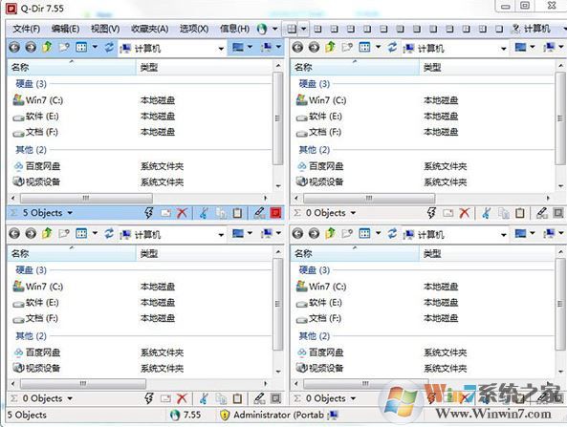Viewport: 567px width, 427px height.
Task: Select 软件 (E:) drive in top-left pane
Action: pyautogui.click(x=35, y=117)
